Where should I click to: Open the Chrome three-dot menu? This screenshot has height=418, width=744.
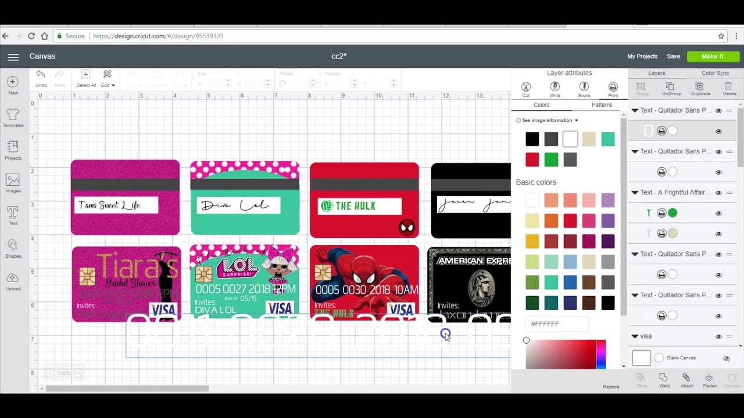[736, 36]
